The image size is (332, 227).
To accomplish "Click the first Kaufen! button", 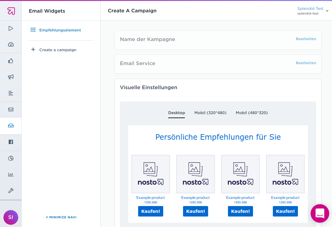I will (x=151, y=211).
